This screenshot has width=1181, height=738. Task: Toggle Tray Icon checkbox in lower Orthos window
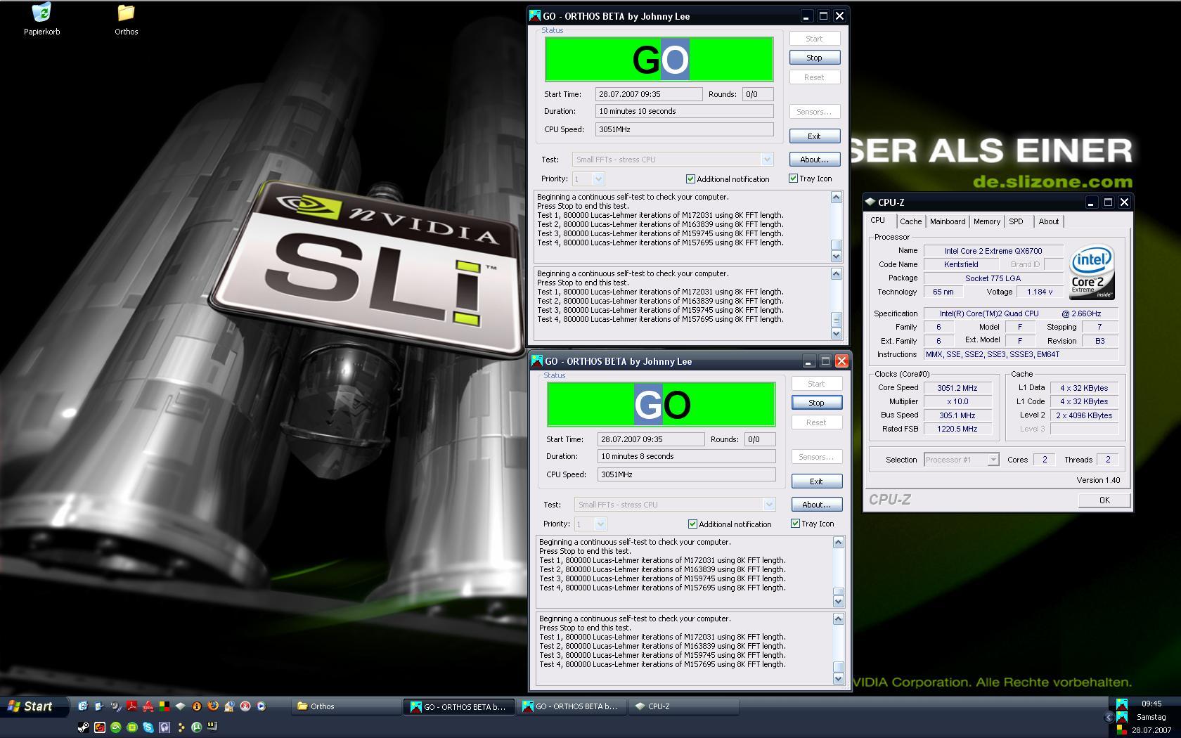click(x=812, y=524)
